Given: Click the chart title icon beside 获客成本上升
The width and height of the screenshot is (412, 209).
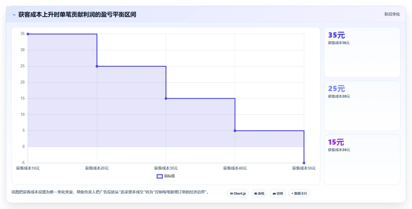Looking at the screenshot, I should click(x=14, y=15).
